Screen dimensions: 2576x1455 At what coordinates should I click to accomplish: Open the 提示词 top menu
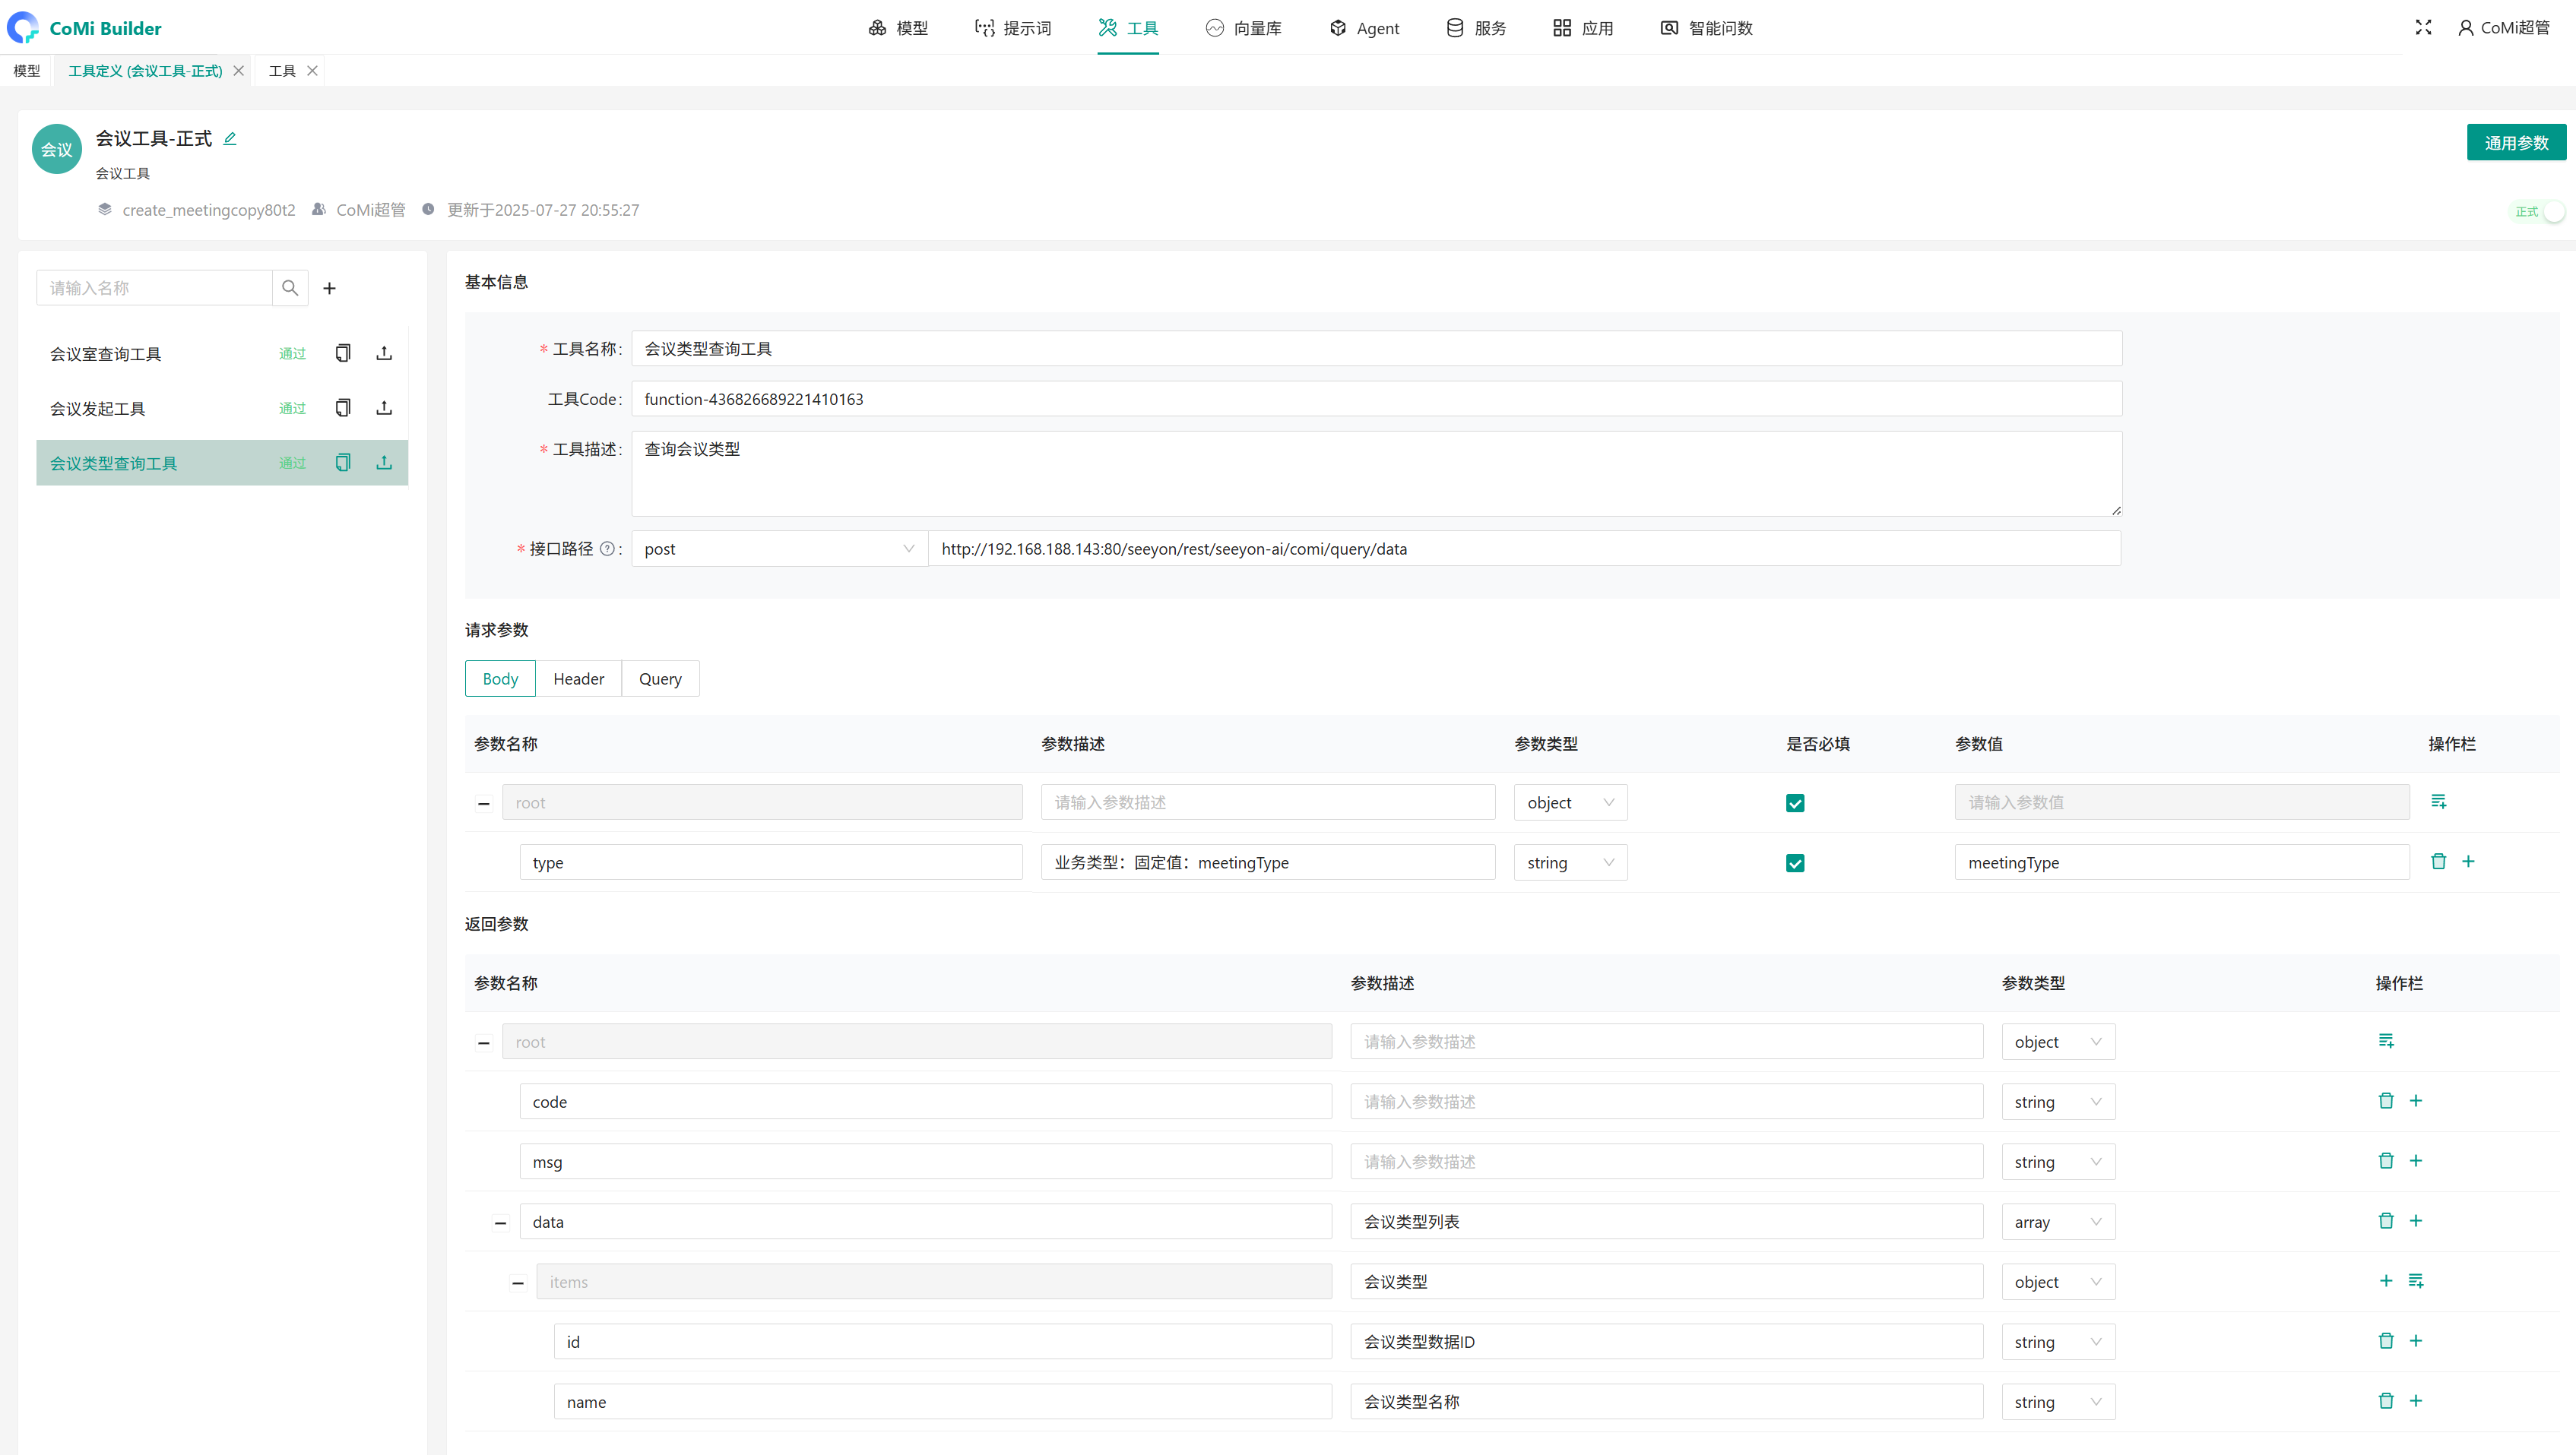pyautogui.click(x=1013, y=28)
